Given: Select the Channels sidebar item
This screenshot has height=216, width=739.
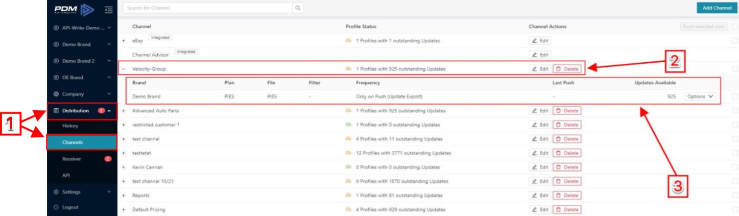Looking at the screenshot, I should (x=82, y=143).
